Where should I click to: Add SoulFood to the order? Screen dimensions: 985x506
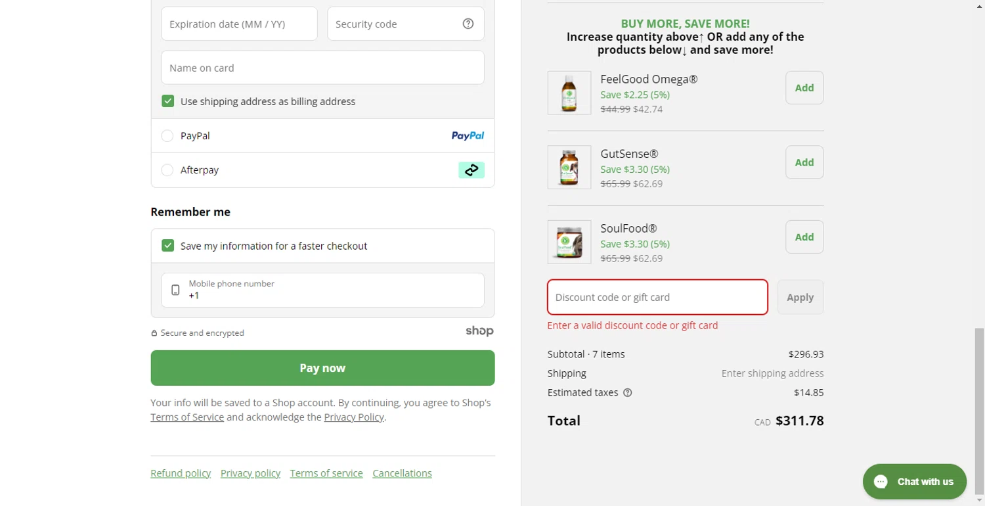point(804,237)
